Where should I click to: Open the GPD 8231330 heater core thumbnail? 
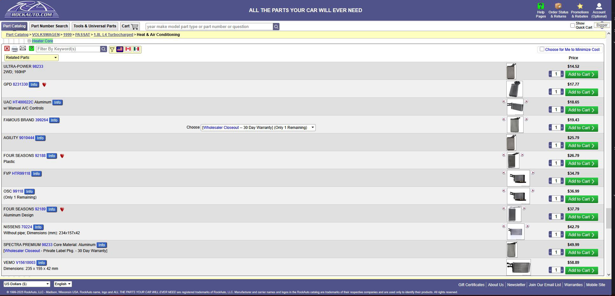(514, 89)
